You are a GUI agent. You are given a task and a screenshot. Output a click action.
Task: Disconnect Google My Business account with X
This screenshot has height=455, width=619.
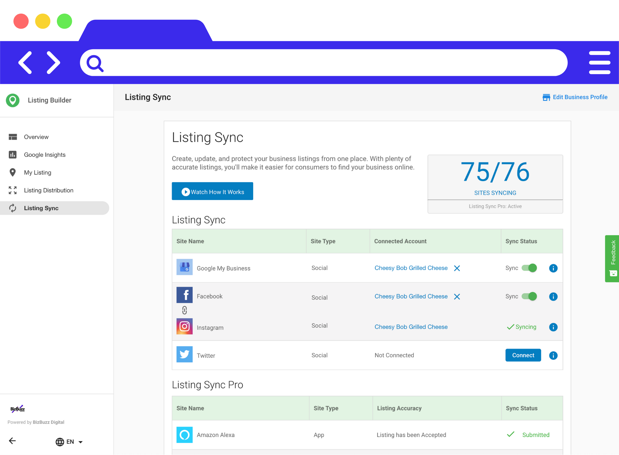[x=457, y=268]
